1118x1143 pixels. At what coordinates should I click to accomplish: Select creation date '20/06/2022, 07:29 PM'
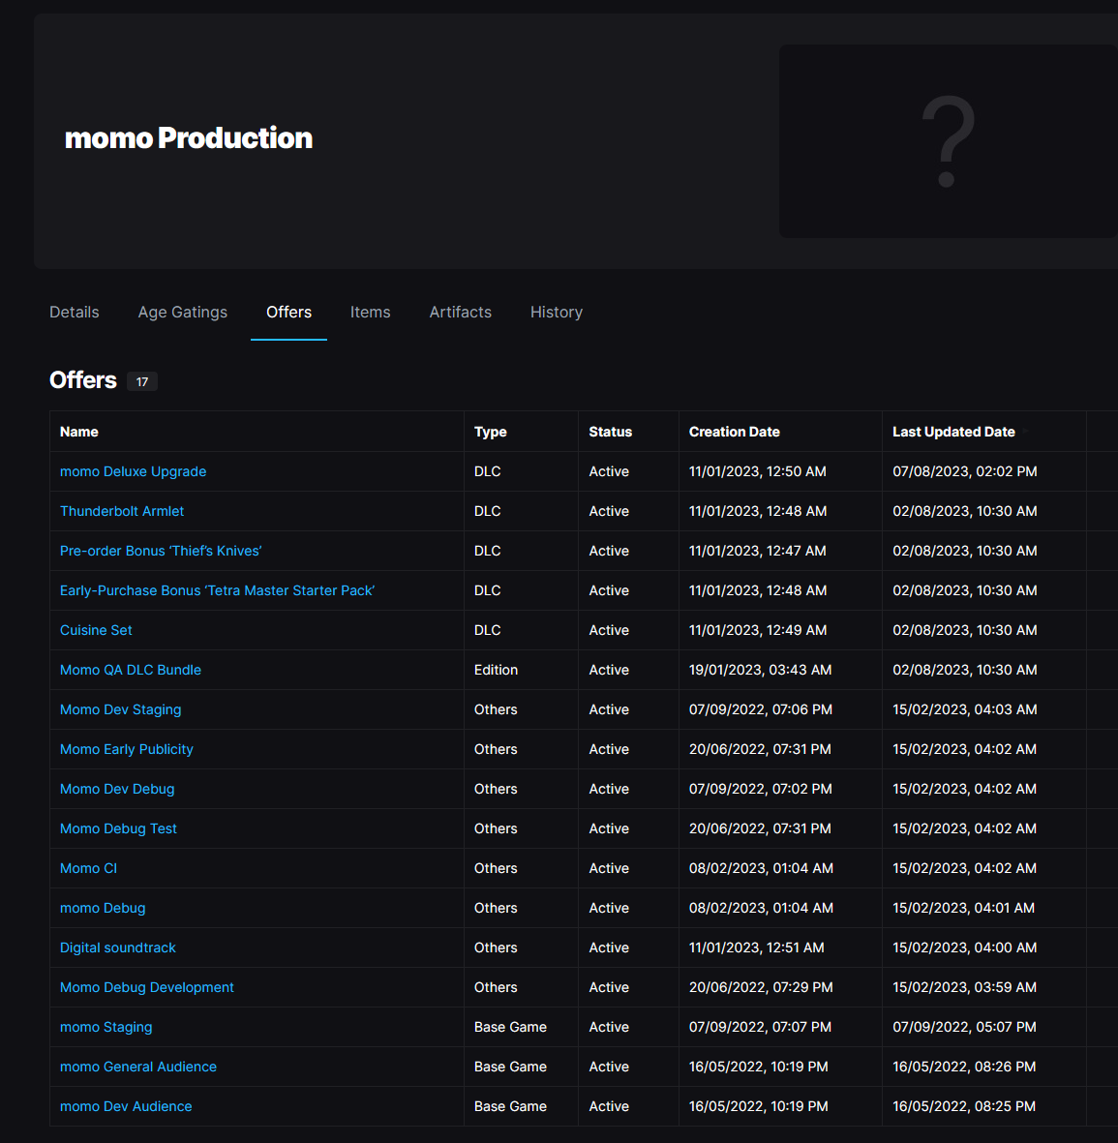click(761, 987)
